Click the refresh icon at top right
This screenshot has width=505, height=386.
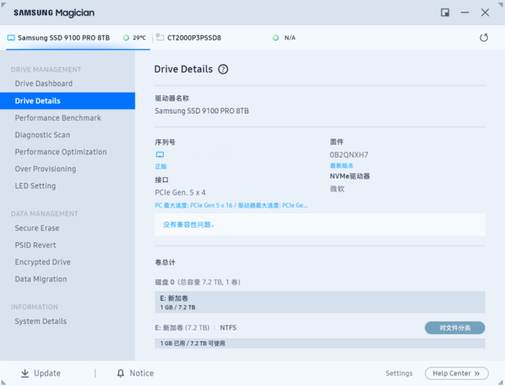(x=484, y=38)
